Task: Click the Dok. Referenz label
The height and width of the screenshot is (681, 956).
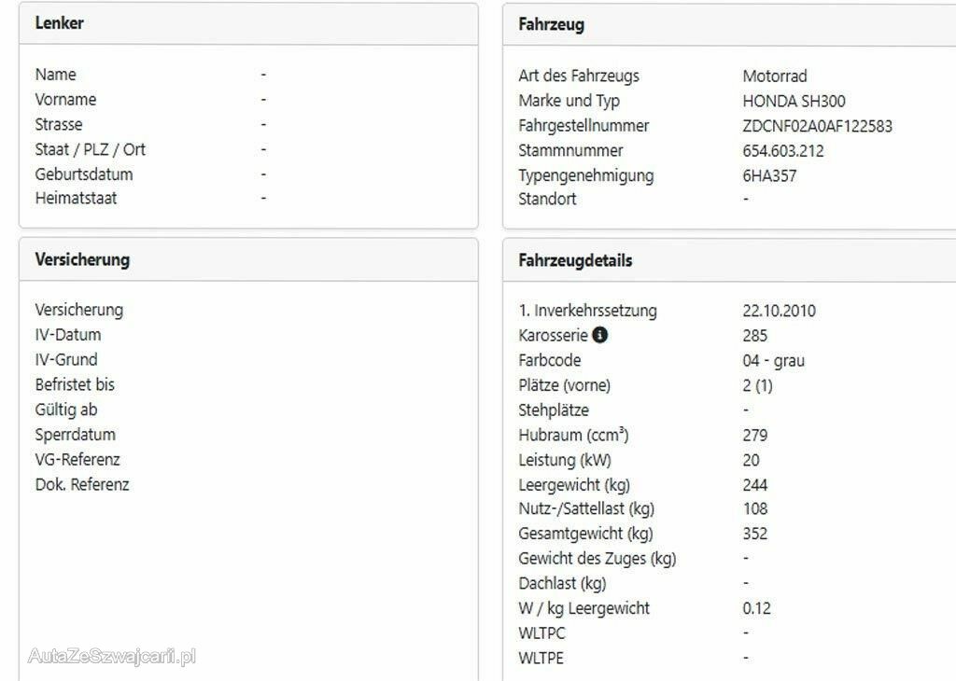Action: click(x=82, y=484)
